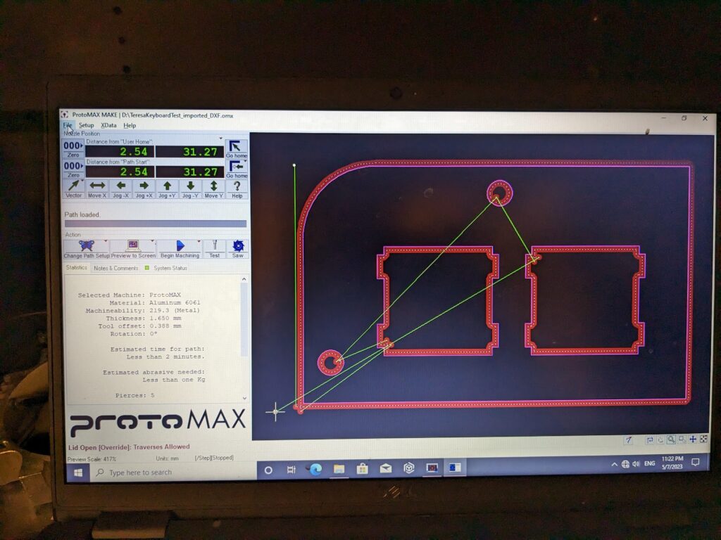
Task: Jog the nozzle in +X direction
Action: [144, 188]
